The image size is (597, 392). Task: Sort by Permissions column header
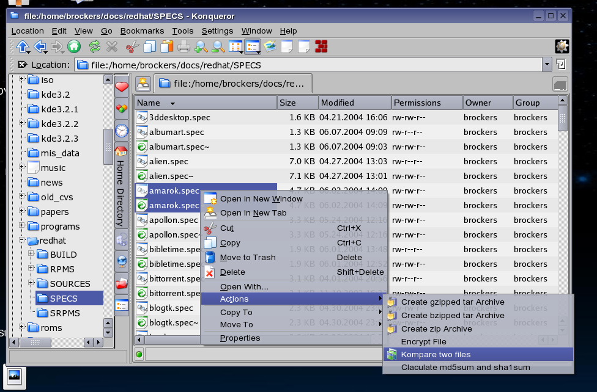pyautogui.click(x=427, y=103)
